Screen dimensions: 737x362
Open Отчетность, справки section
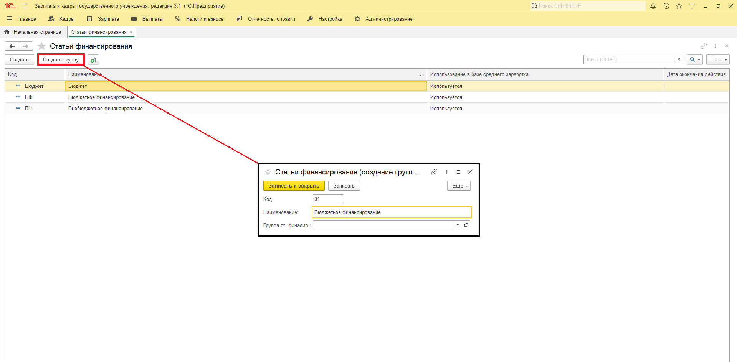(266, 19)
